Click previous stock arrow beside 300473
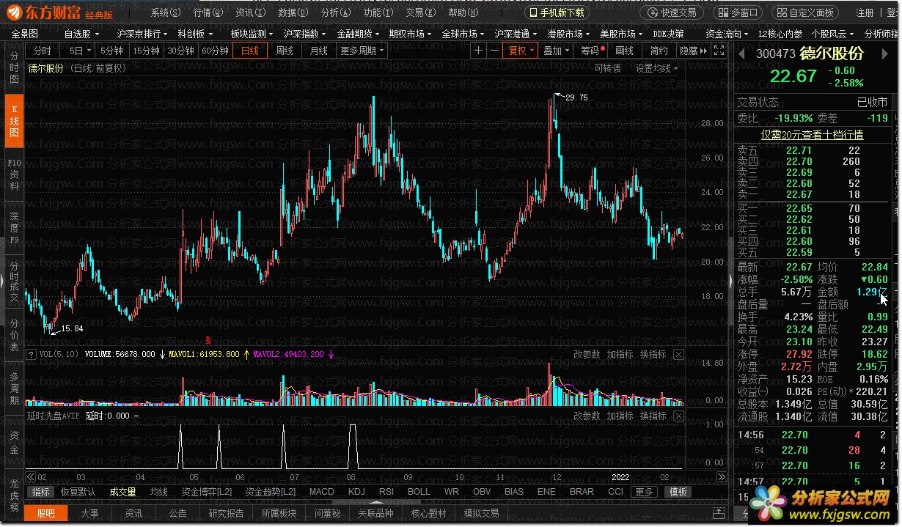 click(741, 54)
